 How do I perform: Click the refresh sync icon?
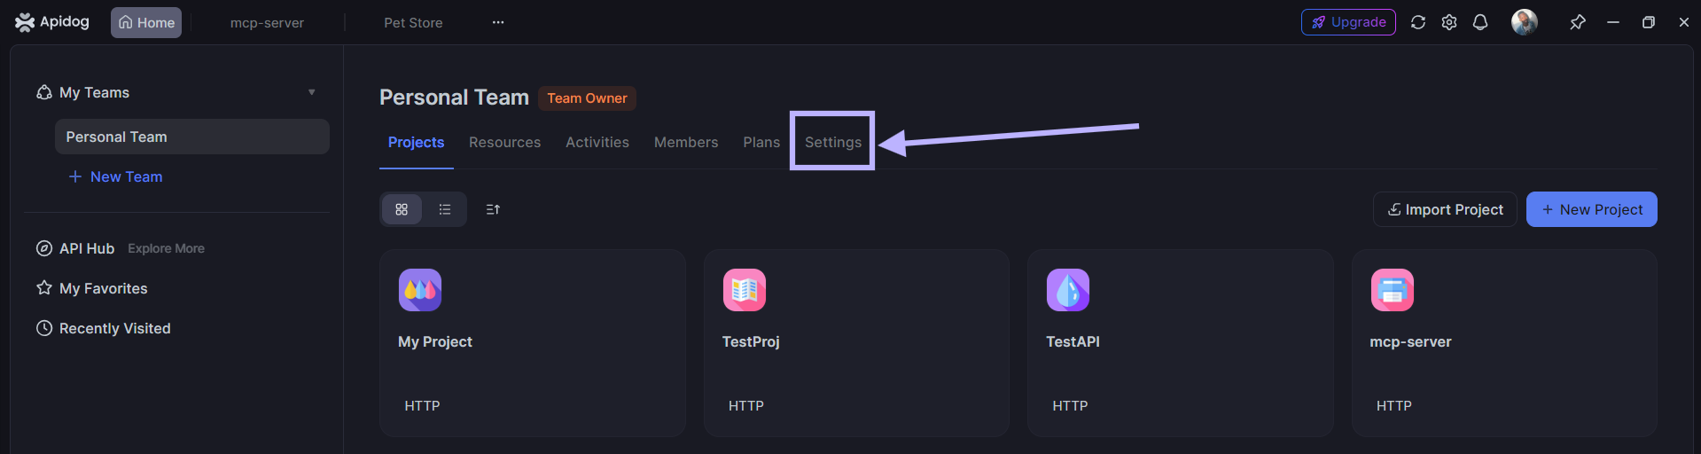[1418, 22]
